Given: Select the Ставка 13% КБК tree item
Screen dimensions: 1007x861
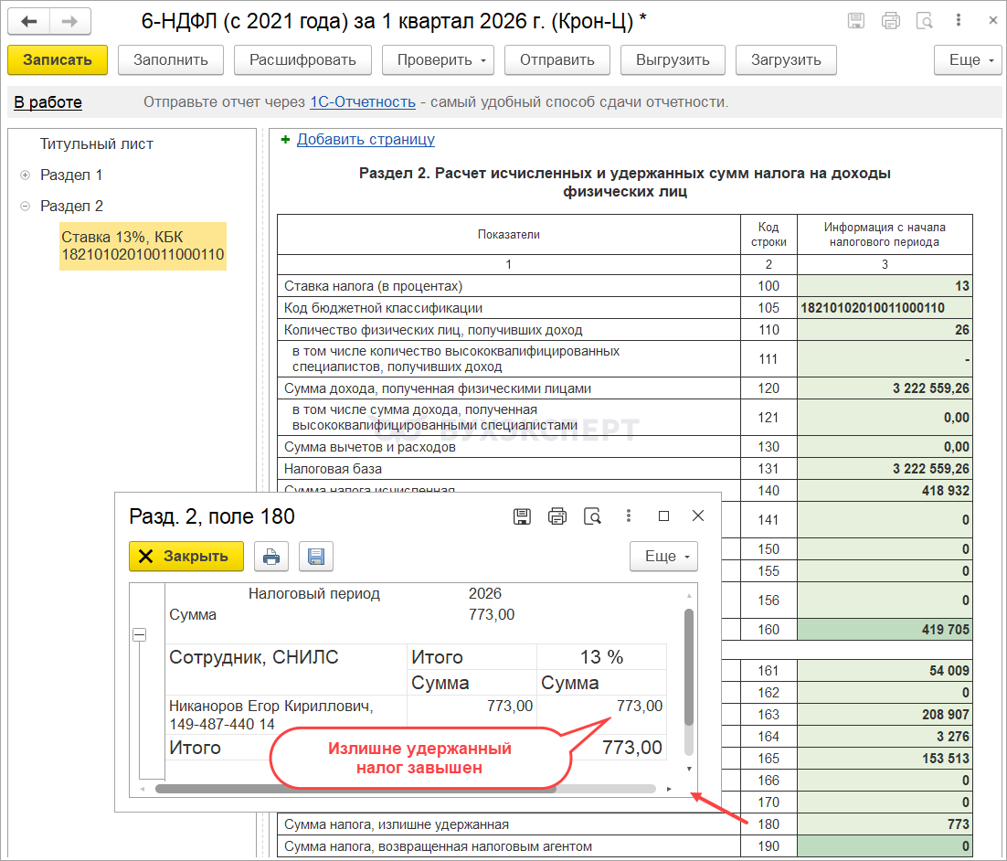Looking at the screenshot, I should click(142, 245).
